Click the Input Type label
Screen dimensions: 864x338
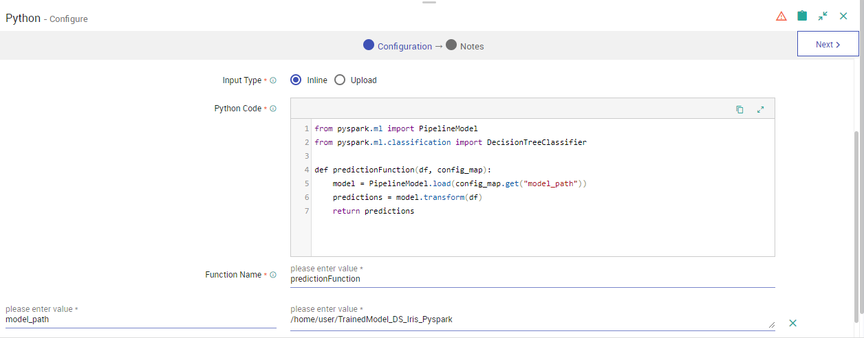pos(242,80)
